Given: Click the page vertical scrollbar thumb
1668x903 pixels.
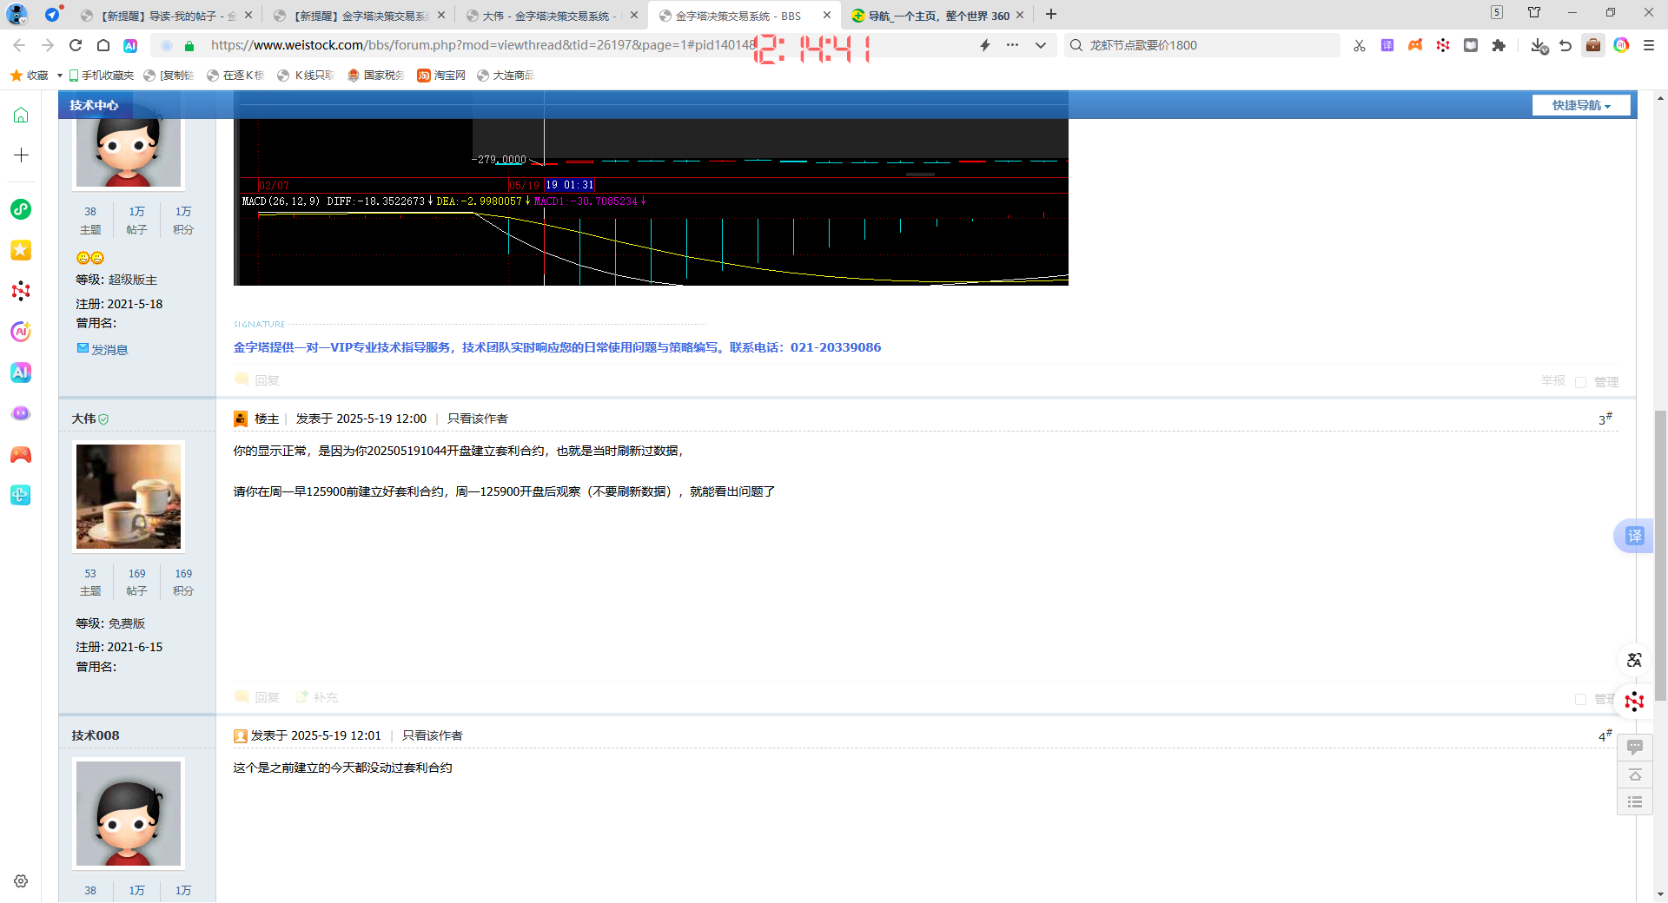Looking at the screenshot, I should [x=1660, y=556].
